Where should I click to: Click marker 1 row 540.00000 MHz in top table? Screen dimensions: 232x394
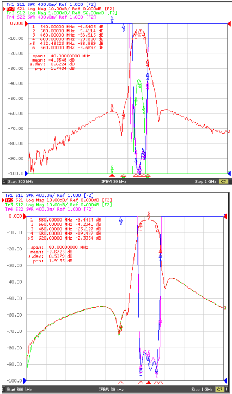[x=68, y=26]
